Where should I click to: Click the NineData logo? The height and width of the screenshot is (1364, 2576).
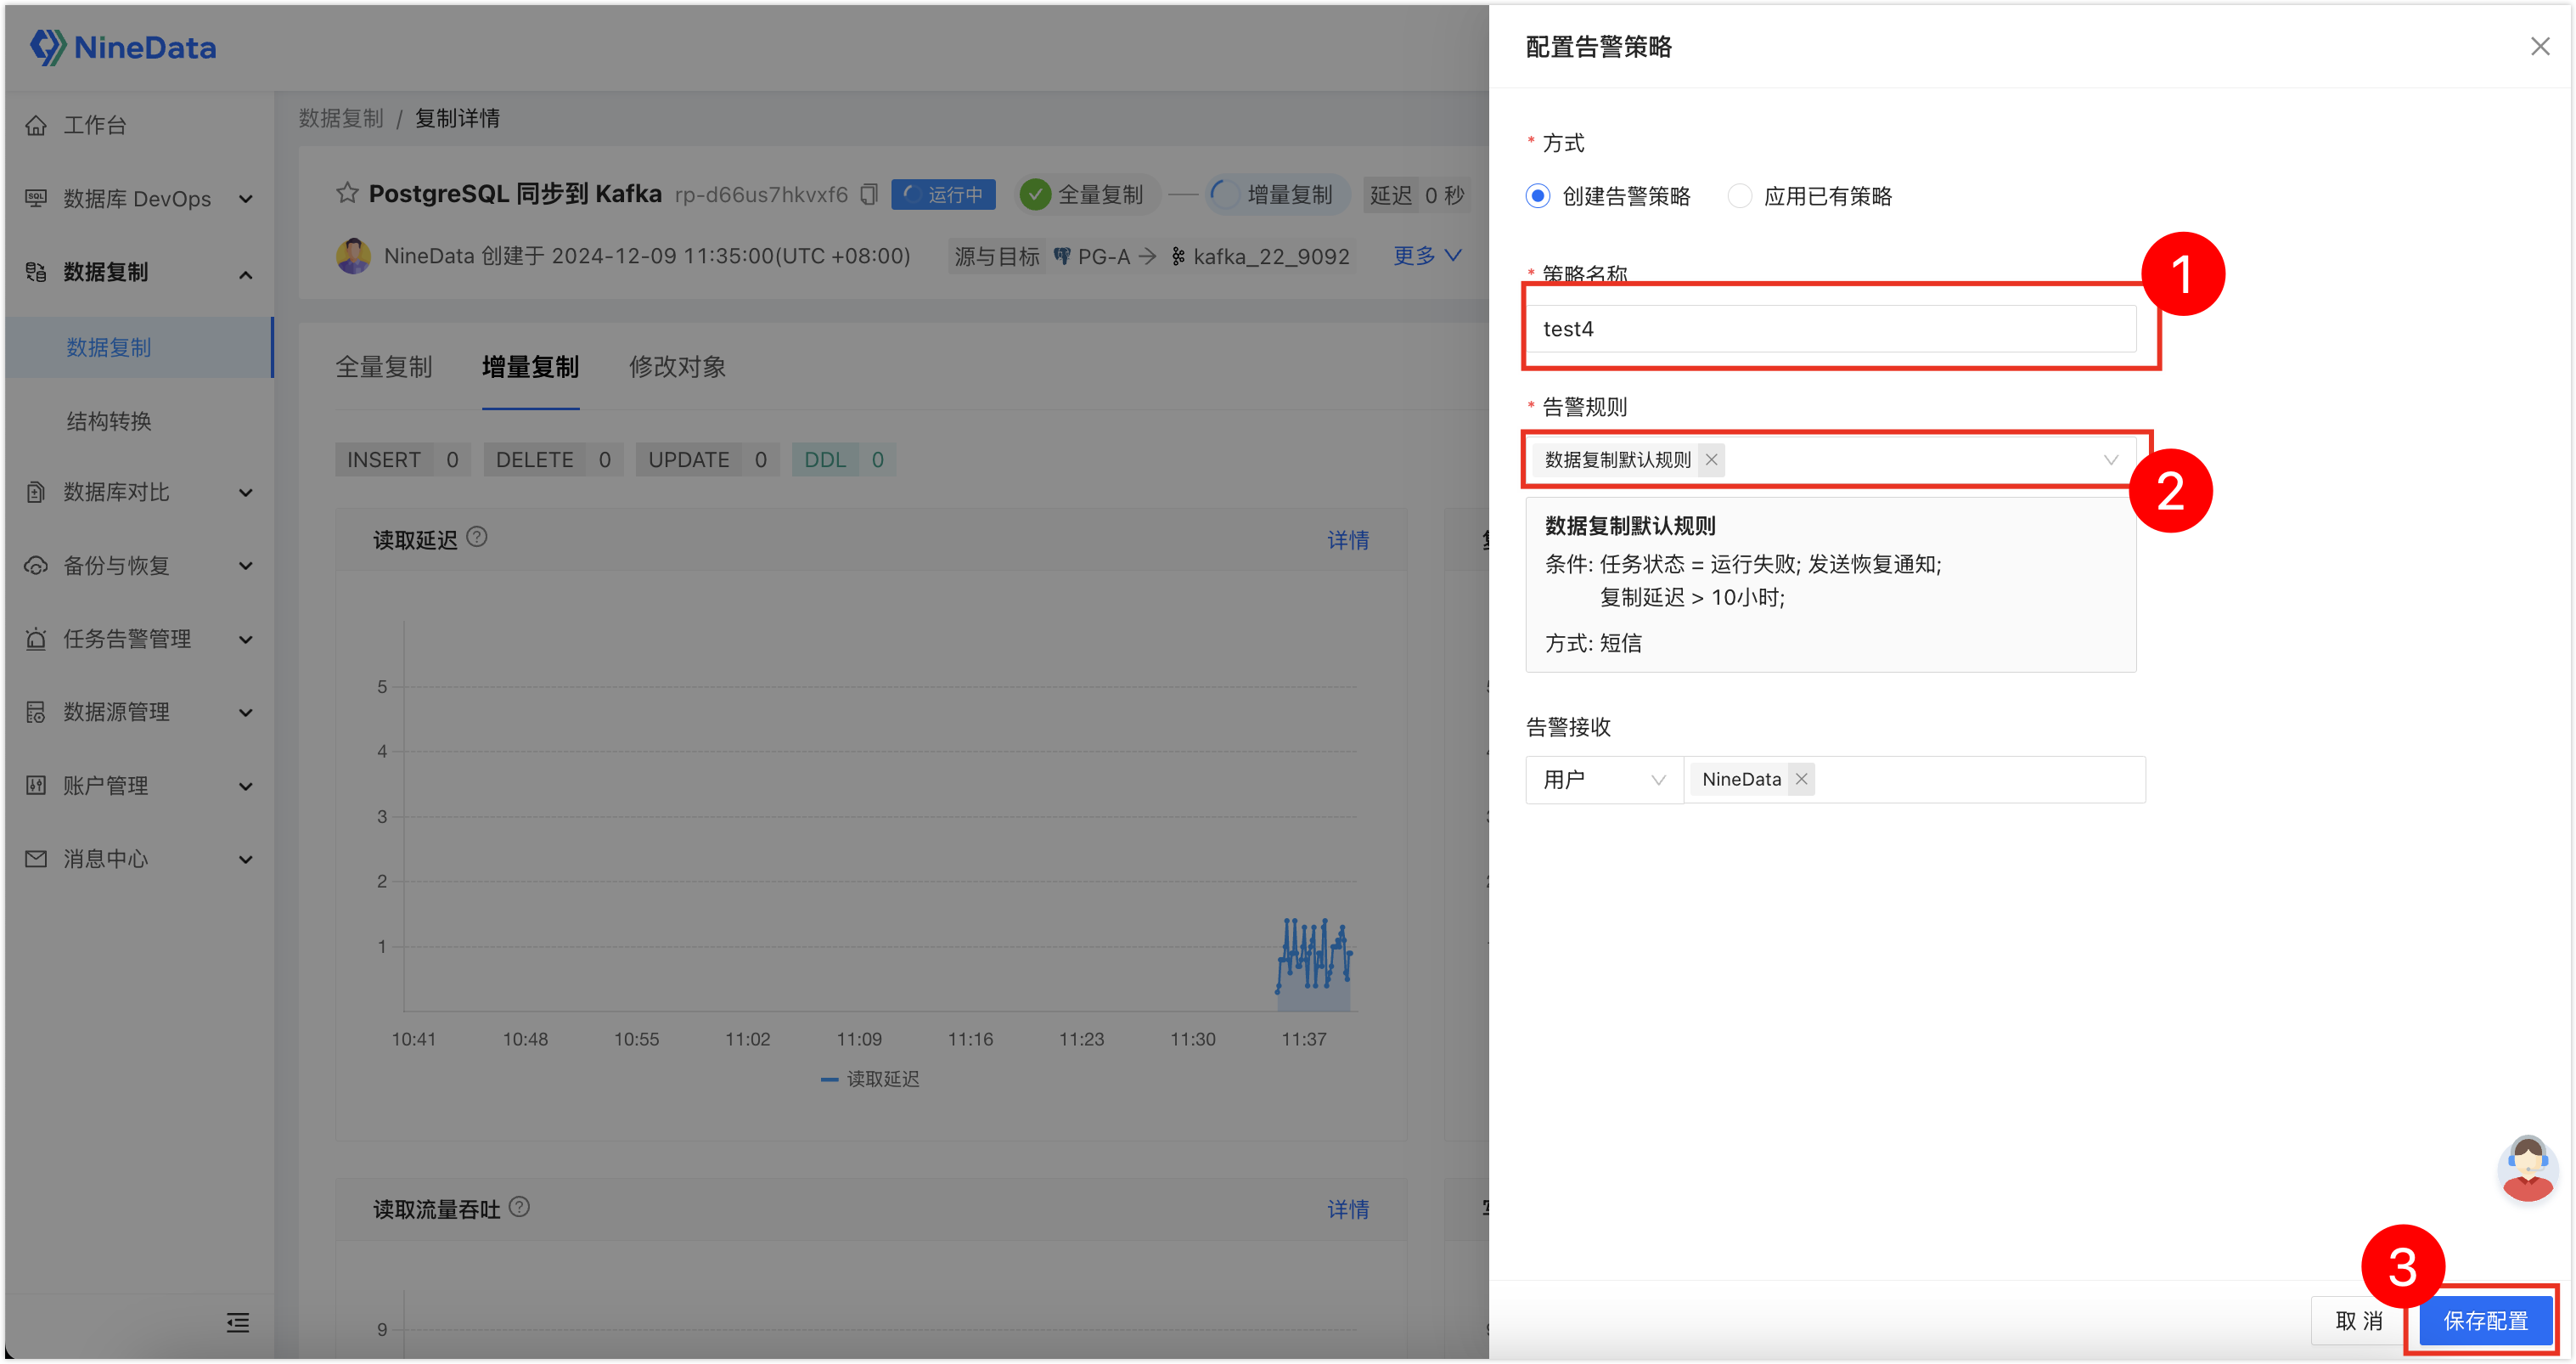coord(122,47)
